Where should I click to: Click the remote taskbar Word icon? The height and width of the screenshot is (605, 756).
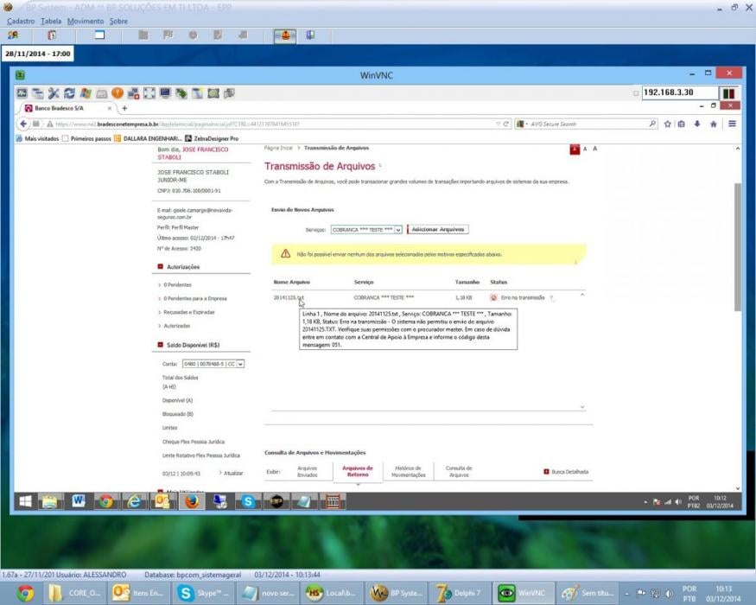tap(78, 502)
